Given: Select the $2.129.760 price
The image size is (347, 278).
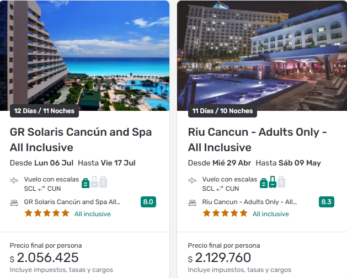Looking at the screenshot, I should pyautogui.click(x=226, y=258).
